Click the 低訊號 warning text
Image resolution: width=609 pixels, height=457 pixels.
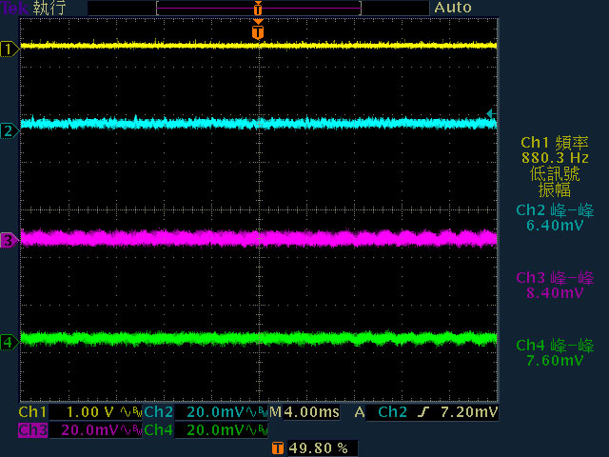pos(555,173)
